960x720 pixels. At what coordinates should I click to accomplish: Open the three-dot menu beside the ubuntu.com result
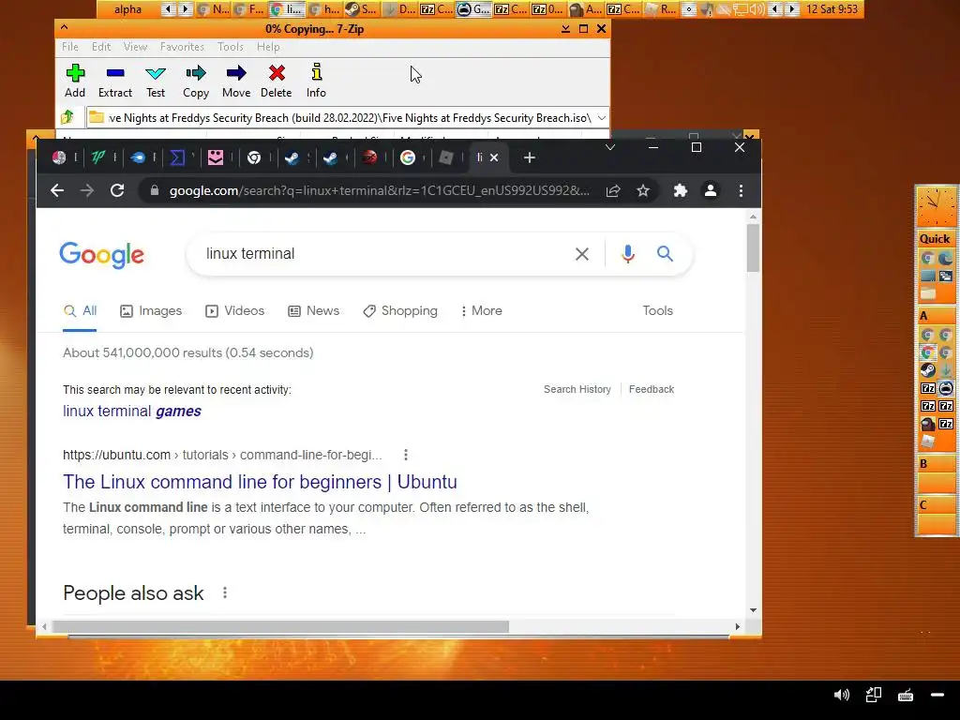point(405,455)
